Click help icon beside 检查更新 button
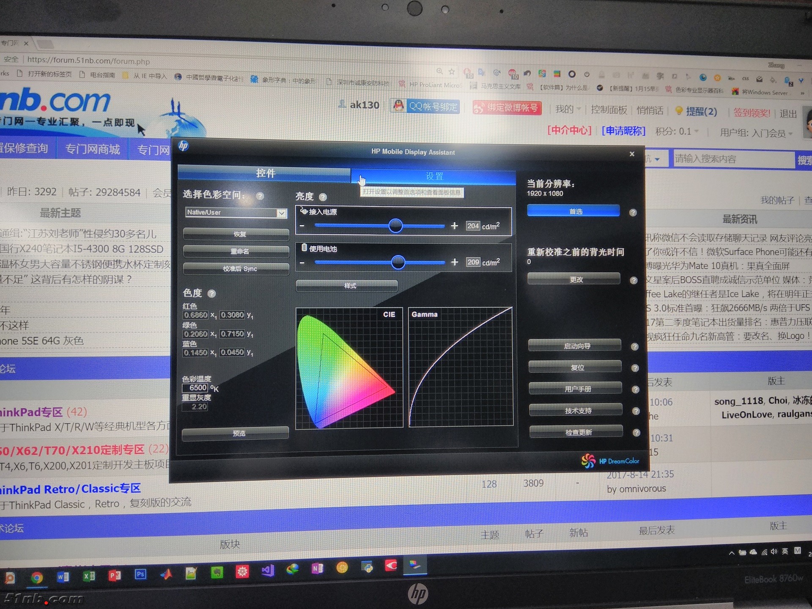This screenshot has width=812, height=609. point(636,433)
